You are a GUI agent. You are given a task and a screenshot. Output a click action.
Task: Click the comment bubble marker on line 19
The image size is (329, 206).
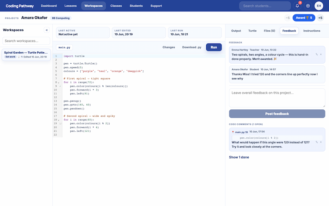pyautogui.click(x=61, y=123)
